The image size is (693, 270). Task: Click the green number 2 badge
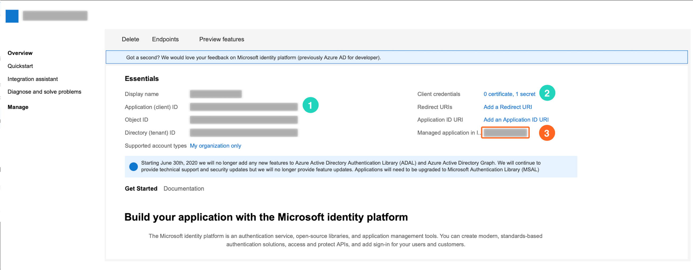[547, 93]
